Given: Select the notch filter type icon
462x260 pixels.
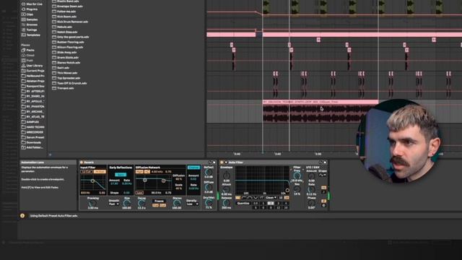Looking at the screenshot, I should point(256,198).
